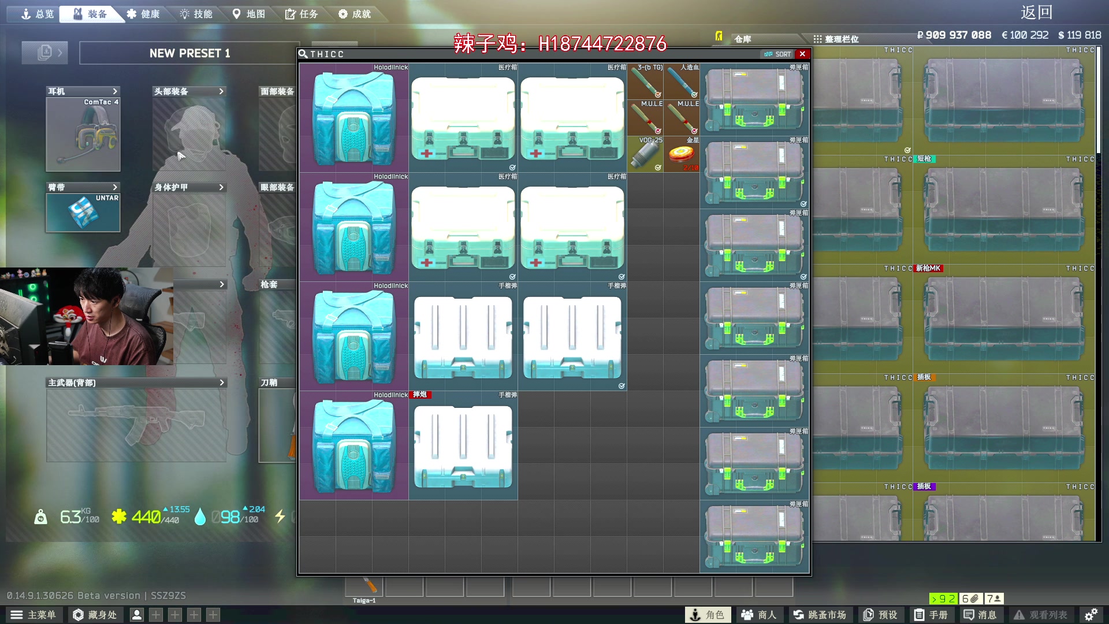This screenshot has width=1109, height=624.
Task: Switch to the 任务 tasks tab
Action: click(302, 14)
